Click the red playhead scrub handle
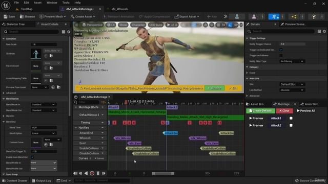 [x=126, y=102]
